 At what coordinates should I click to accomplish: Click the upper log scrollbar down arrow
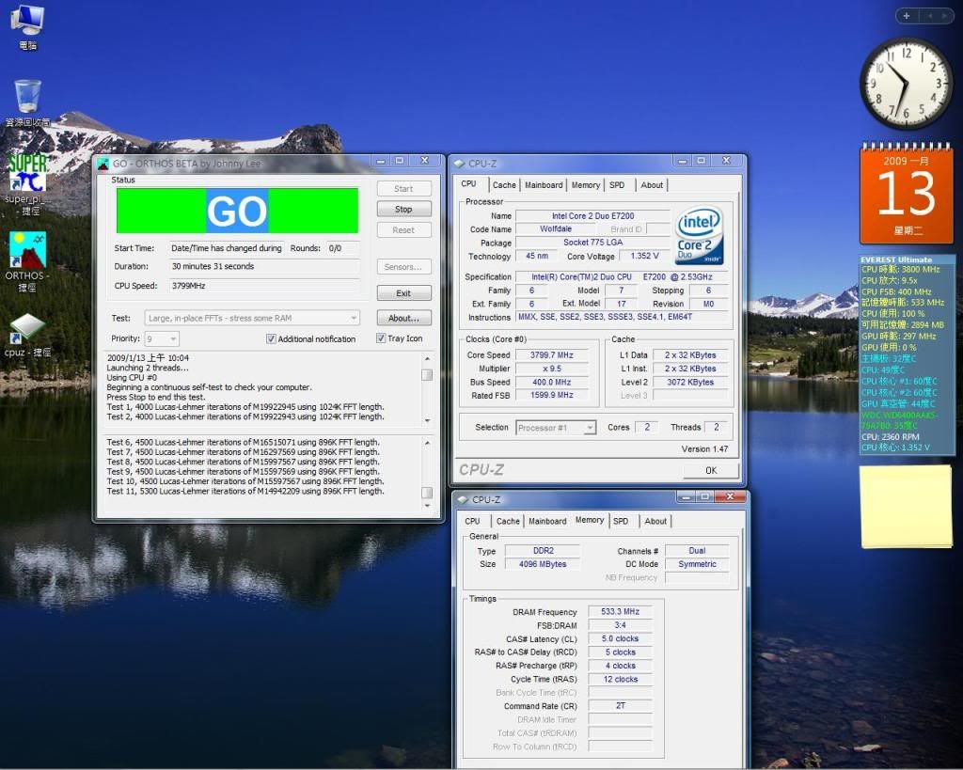427,420
